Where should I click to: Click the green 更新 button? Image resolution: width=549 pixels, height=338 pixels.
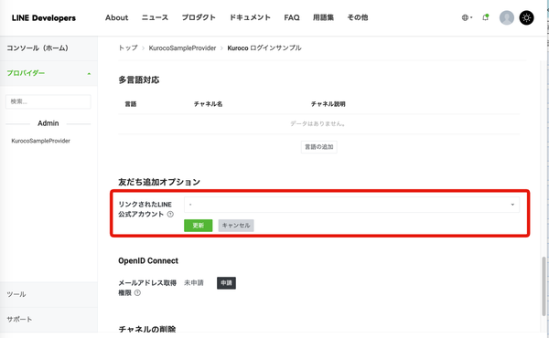click(x=199, y=226)
